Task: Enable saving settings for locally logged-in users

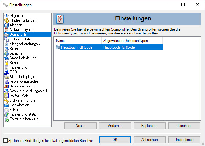Action: [x=5, y=140]
